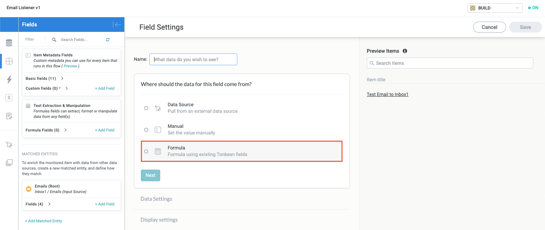Screen dimensions: 545x230
Task: Collapse the Fields panel with arrow icon
Action: [x=117, y=25]
